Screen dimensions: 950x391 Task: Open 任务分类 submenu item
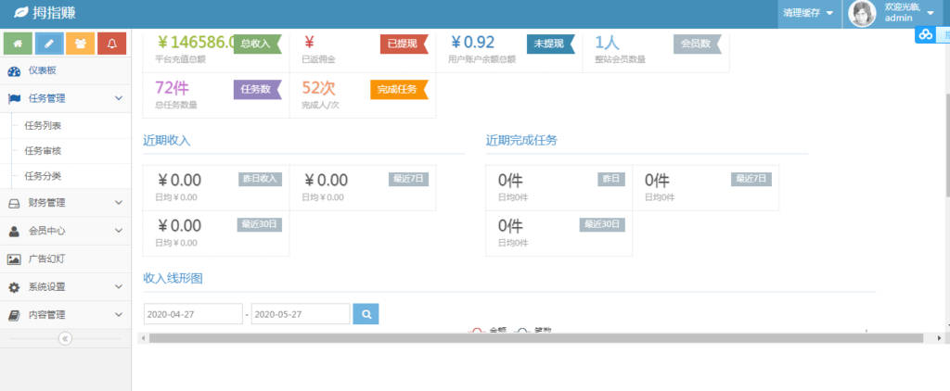[43, 177]
